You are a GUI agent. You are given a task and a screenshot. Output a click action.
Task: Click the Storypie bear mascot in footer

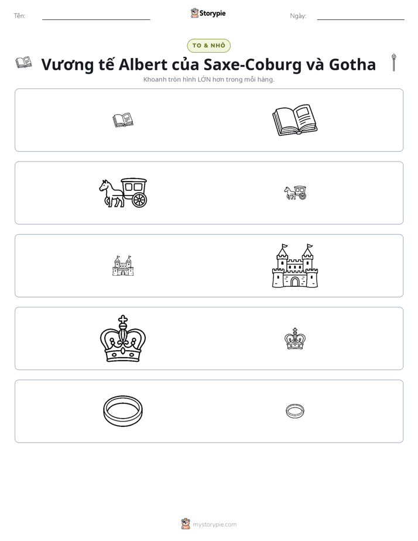point(186,524)
